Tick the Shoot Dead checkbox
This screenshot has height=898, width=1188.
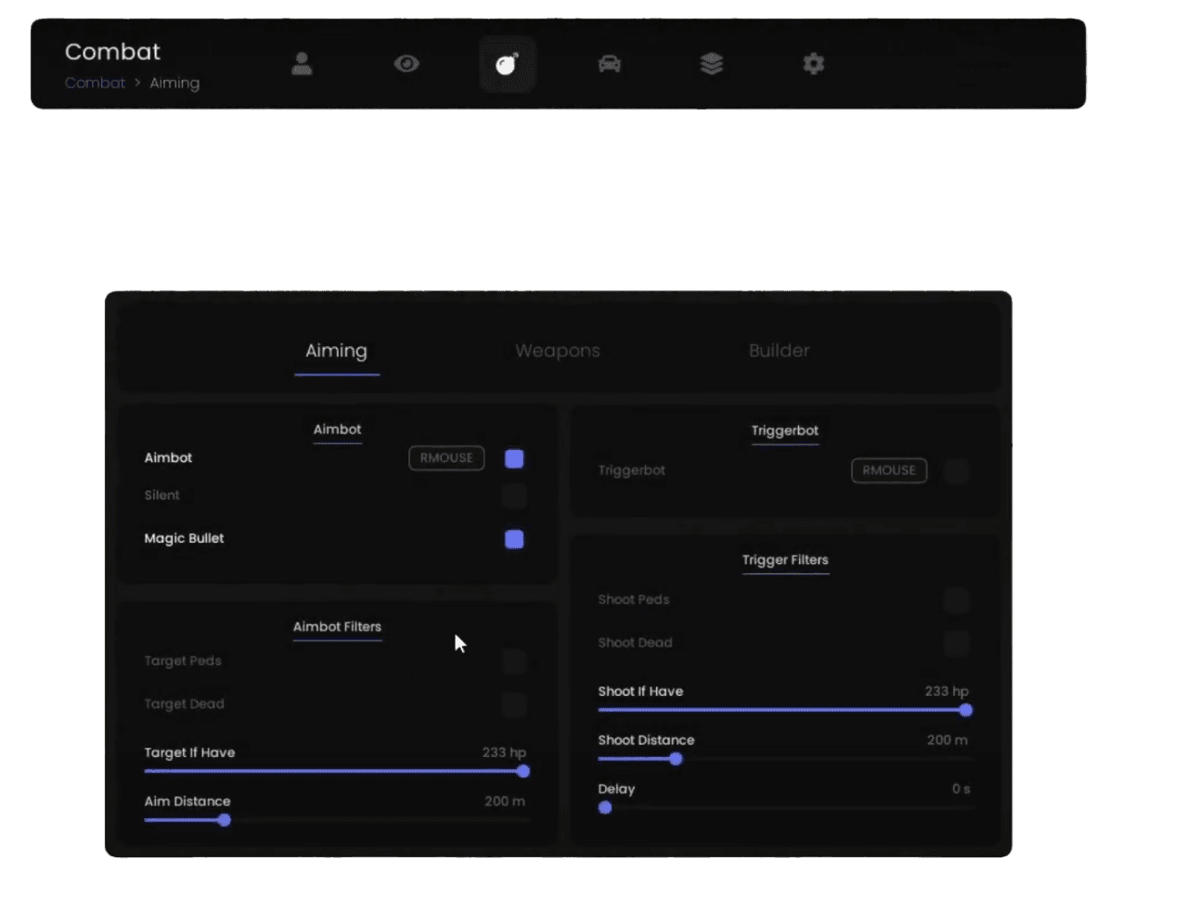pos(957,643)
